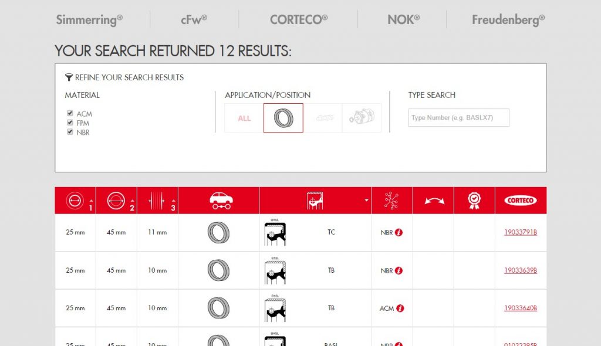
Task: Click the 10 mm cell in row 19033640B
Action: [x=157, y=308]
